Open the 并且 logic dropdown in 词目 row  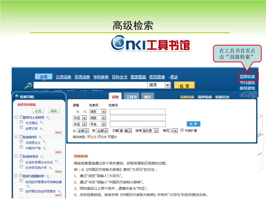[x=80, y=118]
